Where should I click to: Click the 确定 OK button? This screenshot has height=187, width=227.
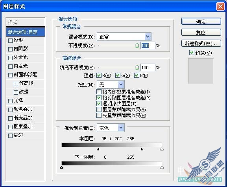tap(201, 21)
